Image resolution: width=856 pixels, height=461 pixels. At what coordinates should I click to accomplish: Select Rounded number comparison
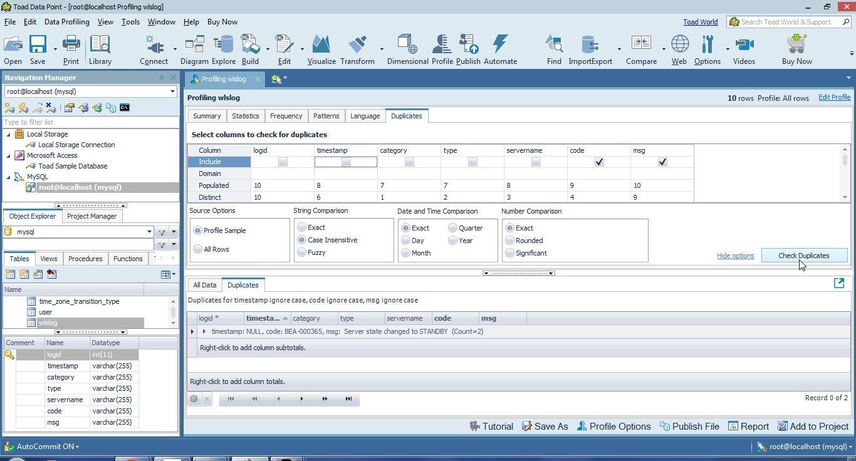[510, 241]
